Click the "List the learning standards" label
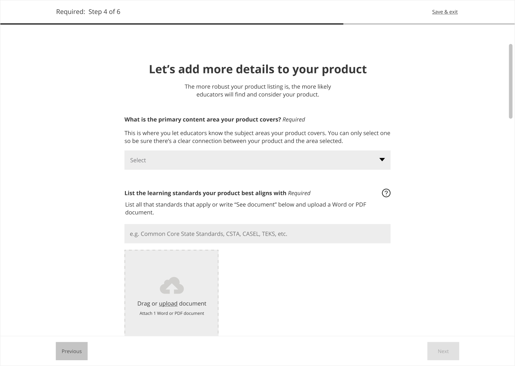Image resolution: width=515 pixels, height=366 pixels. point(205,193)
